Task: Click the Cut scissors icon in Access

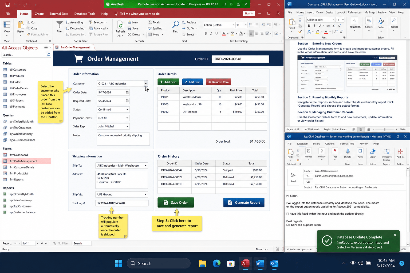Action: tap(29, 22)
